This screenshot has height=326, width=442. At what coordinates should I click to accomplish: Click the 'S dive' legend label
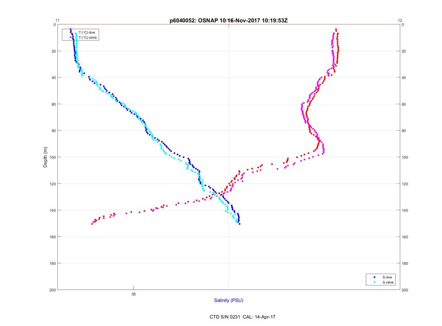[x=386, y=277]
